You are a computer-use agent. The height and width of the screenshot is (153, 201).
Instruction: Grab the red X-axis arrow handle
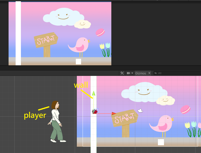pyautogui.click(x=114, y=113)
